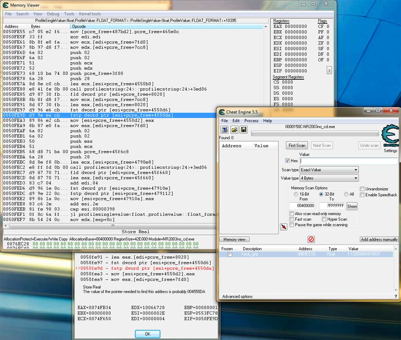This screenshot has height=340, width=401.
Task: Click the Show button beside the To address
Action: [x=352, y=206]
